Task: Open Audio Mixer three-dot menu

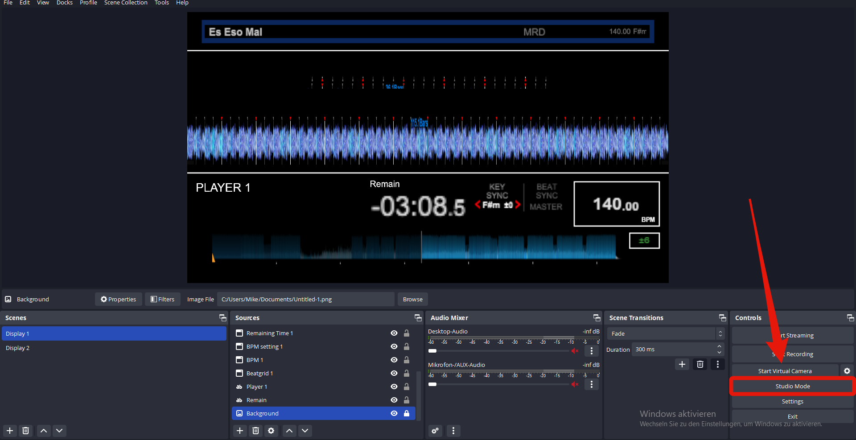Action: coord(453,431)
